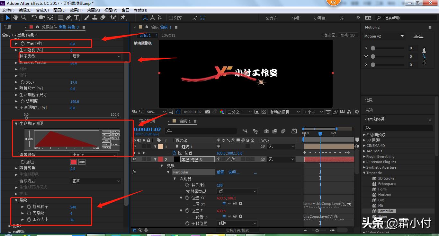The height and width of the screenshot is (236, 439).
Task: Click the Motion 2 anchor icon
Action: point(424,62)
